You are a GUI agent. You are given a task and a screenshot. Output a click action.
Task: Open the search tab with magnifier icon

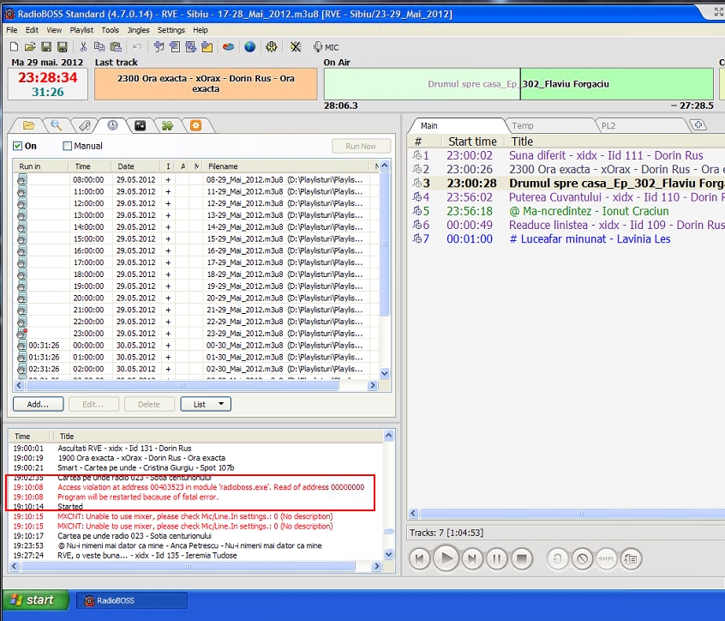point(56,125)
